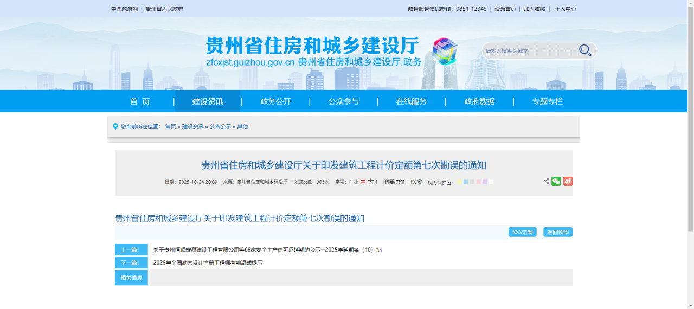The image size is (694, 309).
Task: Click the search magnifier icon
Action: tap(584, 50)
